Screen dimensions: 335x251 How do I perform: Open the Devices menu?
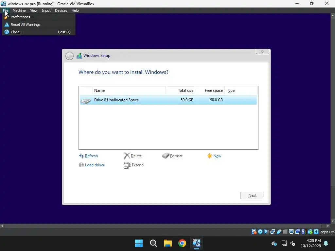[61, 10]
